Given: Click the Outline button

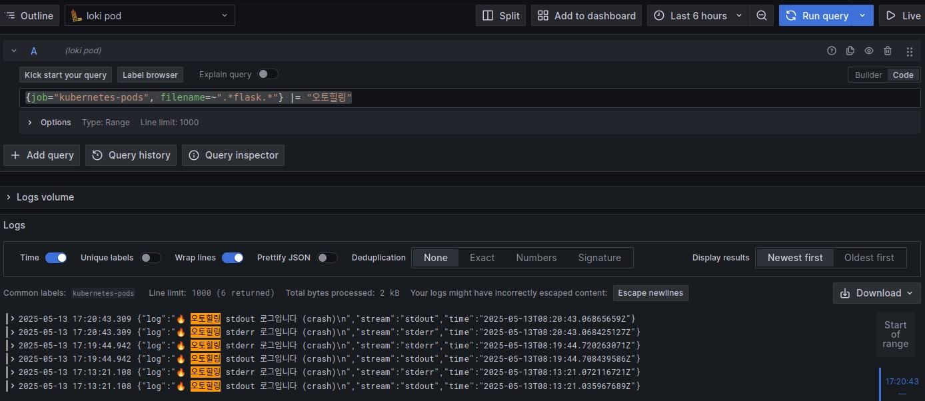Looking at the screenshot, I should coord(30,15).
